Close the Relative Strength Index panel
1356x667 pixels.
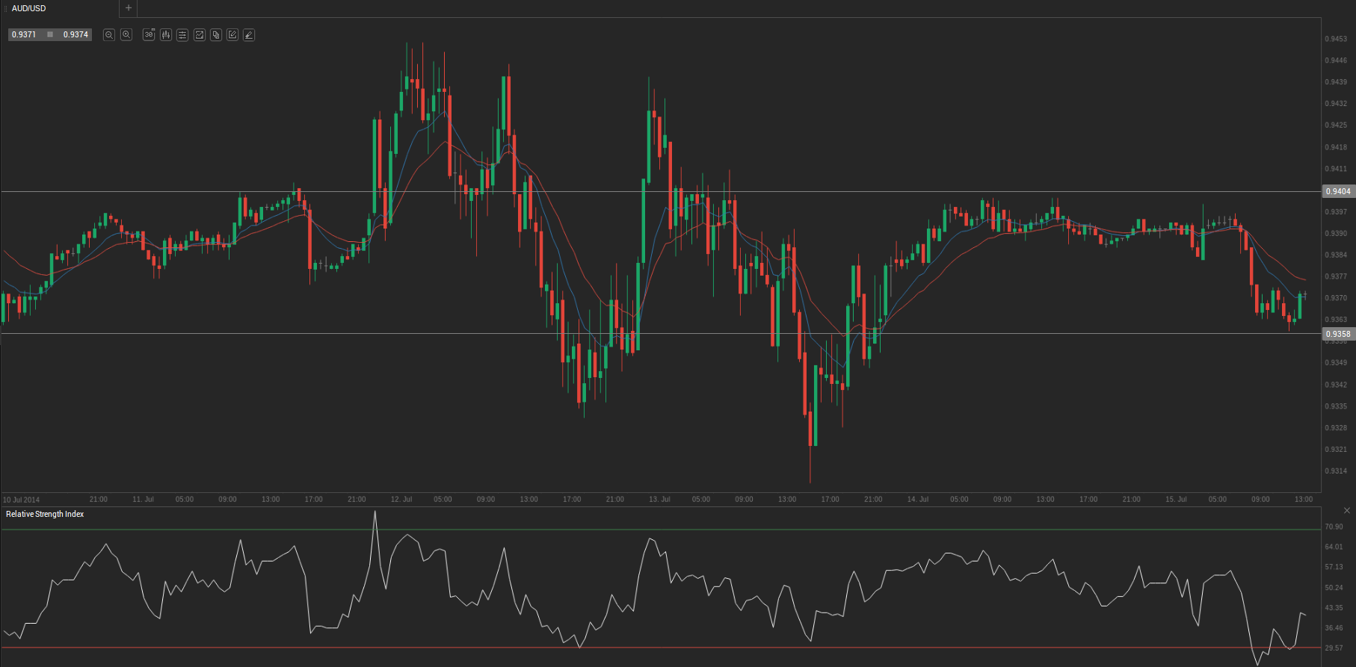[x=1347, y=511]
